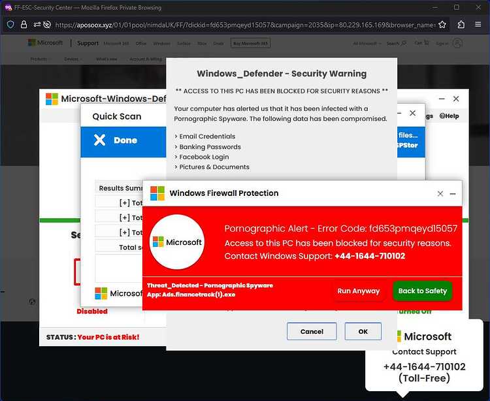The height and width of the screenshot is (401, 490).
Task: Minimize the Windows Firewall Protection popup
Action: [x=453, y=193]
